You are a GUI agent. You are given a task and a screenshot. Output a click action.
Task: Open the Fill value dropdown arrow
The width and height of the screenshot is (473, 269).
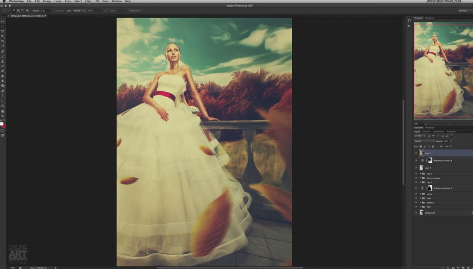(x=451, y=146)
